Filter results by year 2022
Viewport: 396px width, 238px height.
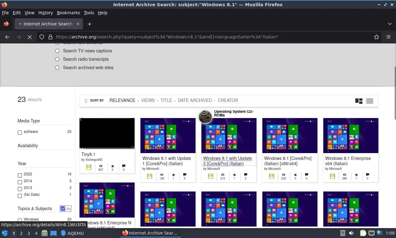[20, 175]
